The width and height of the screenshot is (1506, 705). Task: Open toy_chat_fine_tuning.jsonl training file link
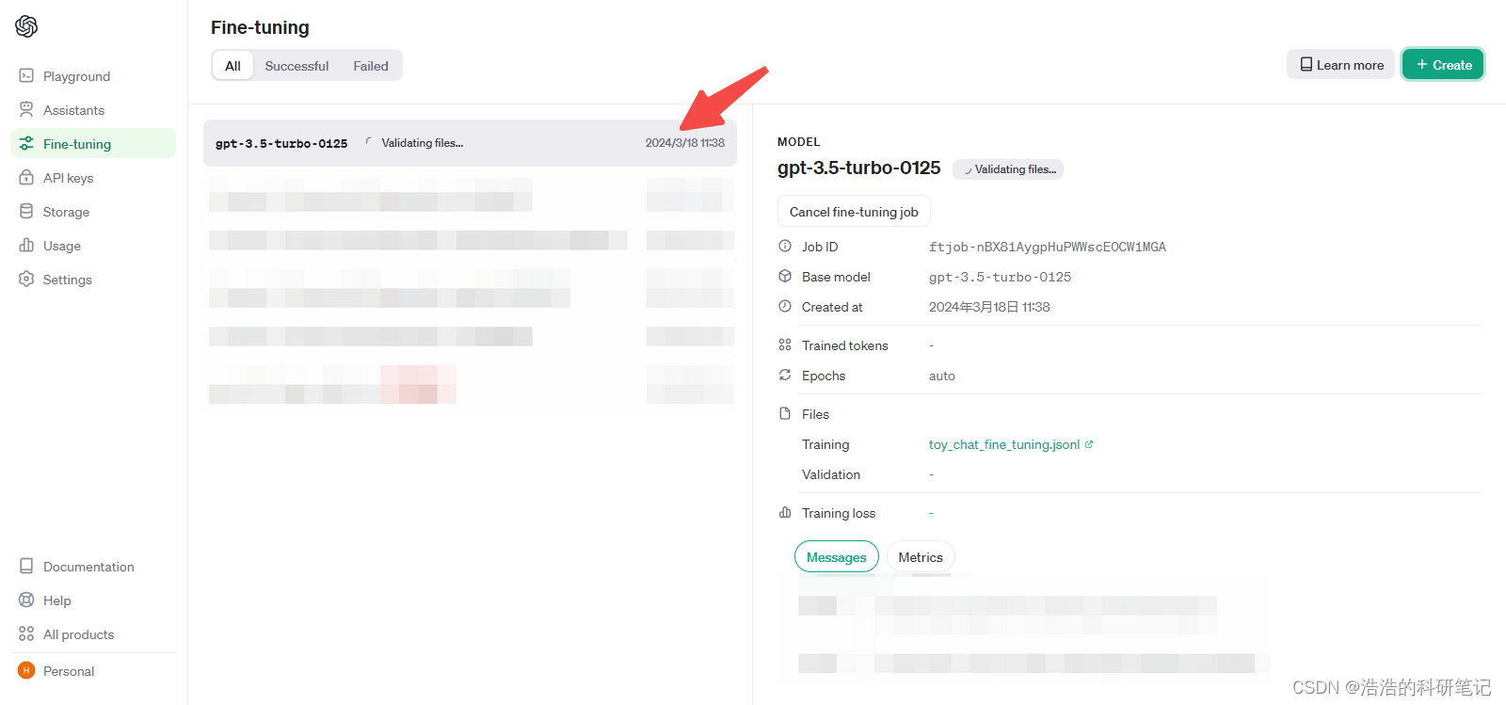1004,444
